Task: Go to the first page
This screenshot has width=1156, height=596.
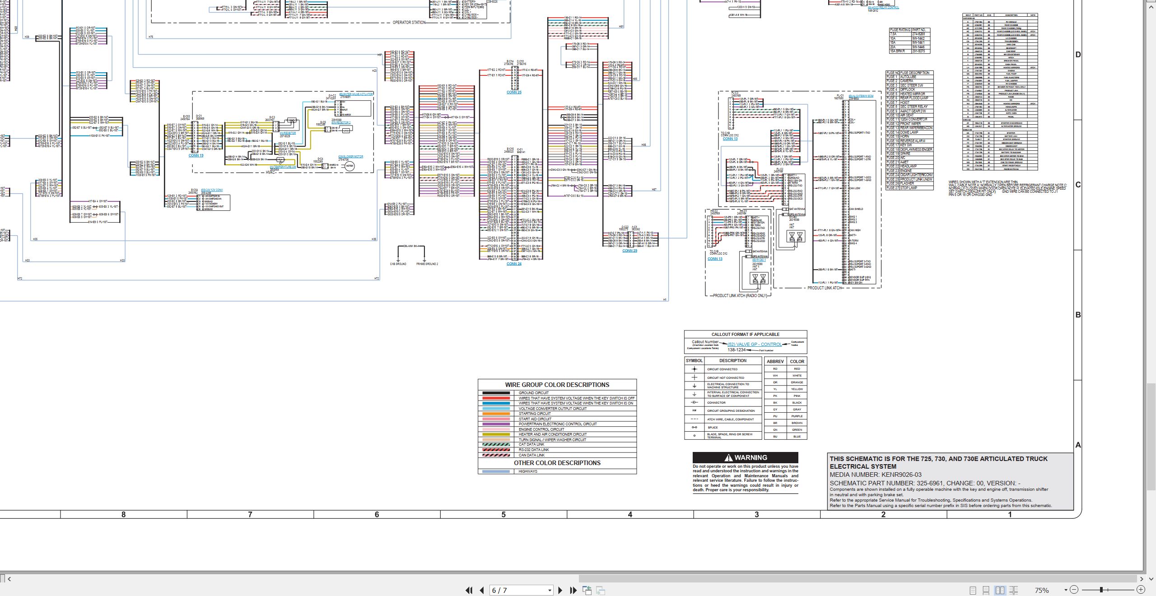Action: (x=469, y=590)
